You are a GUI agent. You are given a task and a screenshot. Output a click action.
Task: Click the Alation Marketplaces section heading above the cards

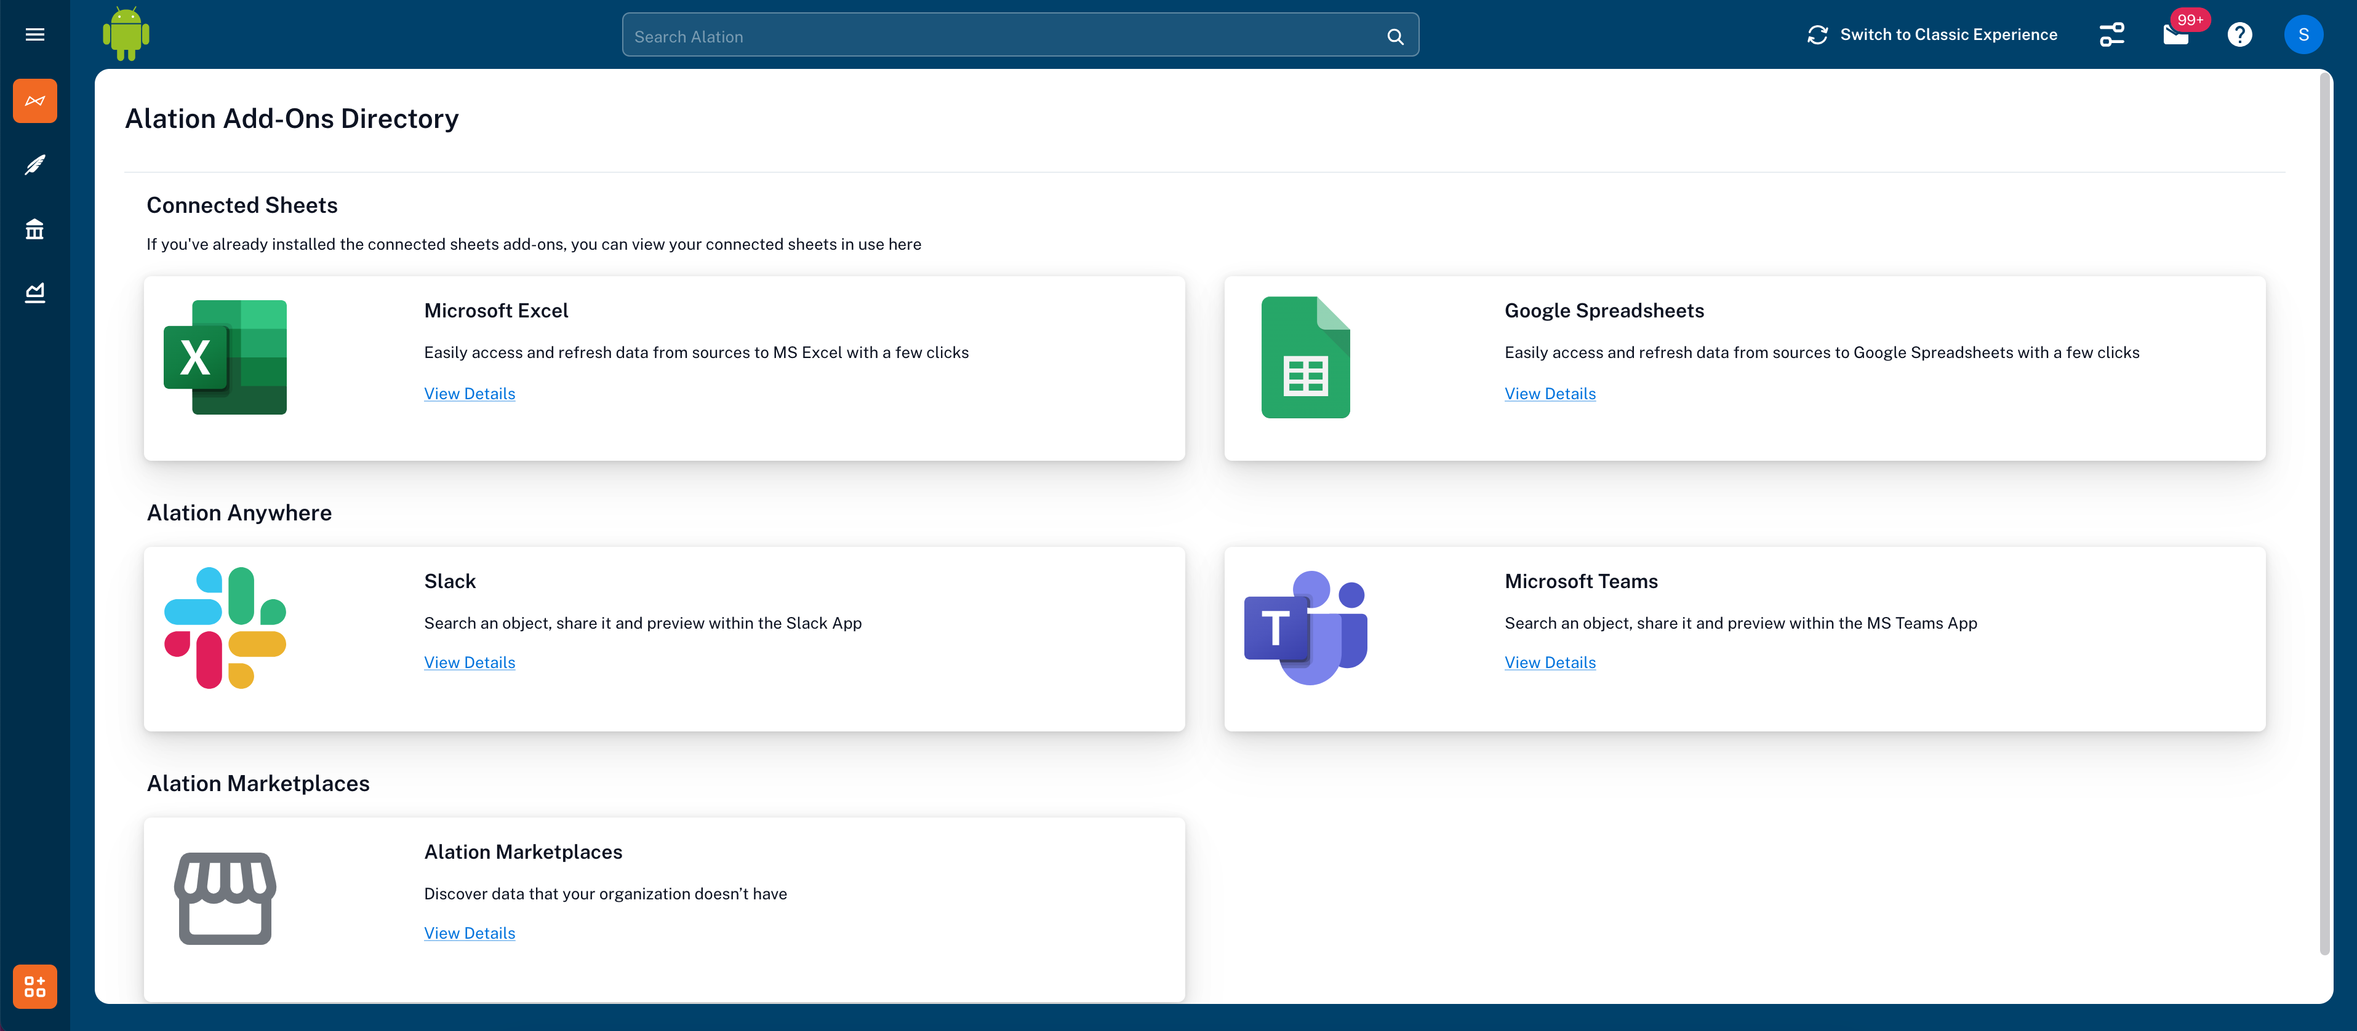coord(258,784)
